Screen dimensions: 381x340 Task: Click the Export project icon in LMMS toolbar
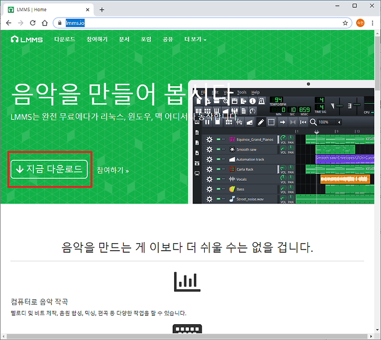pyautogui.click(x=243, y=102)
